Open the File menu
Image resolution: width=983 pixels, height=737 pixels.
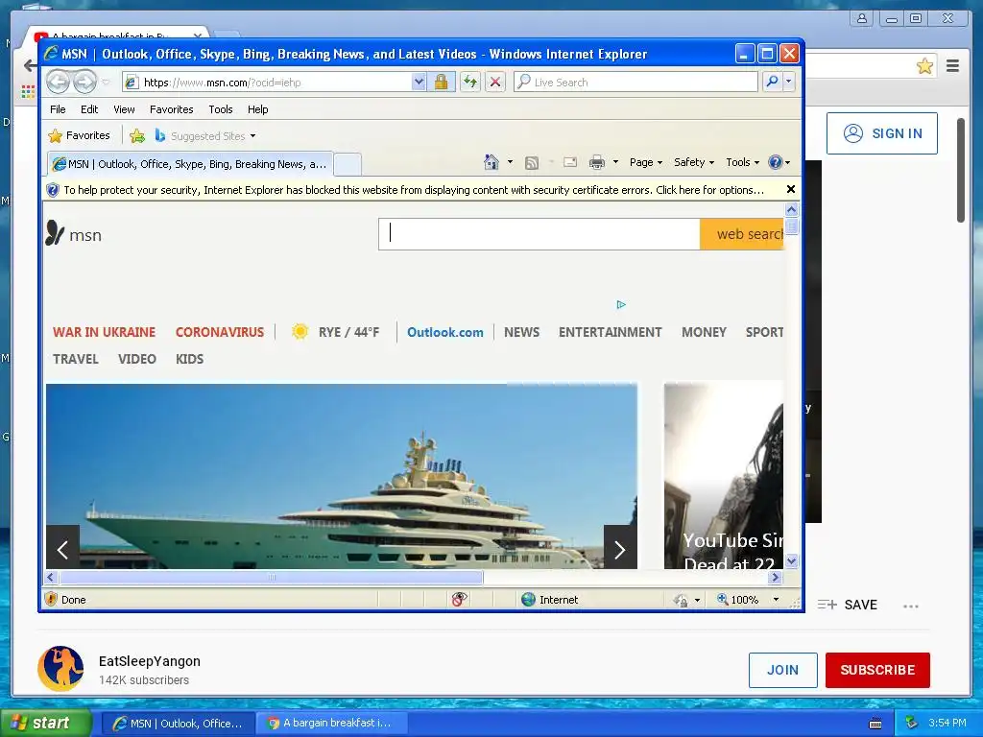[58, 109]
